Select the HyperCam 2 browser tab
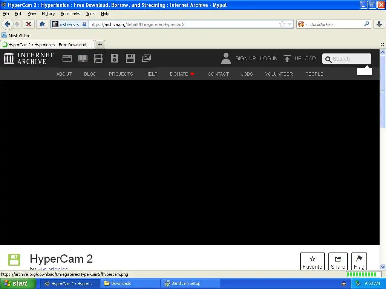Screen dimensions: 386x289 click(x=47, y=45)
